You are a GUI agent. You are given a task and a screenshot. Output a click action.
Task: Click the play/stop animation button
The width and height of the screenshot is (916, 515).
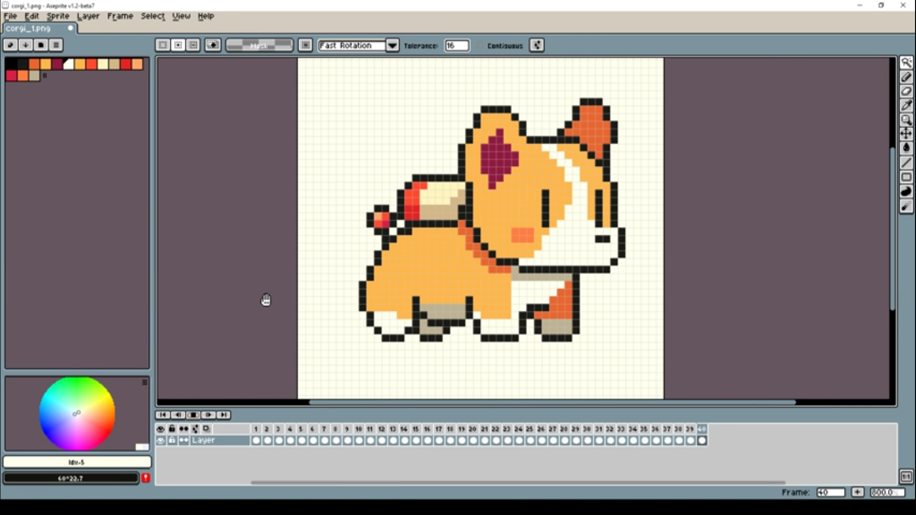[x=193, y=415]
